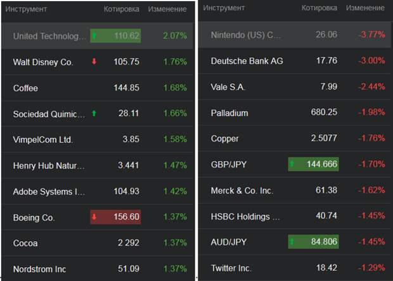Click green up arrow in AUD/JPY quote cell

click(x=292, y=242)
